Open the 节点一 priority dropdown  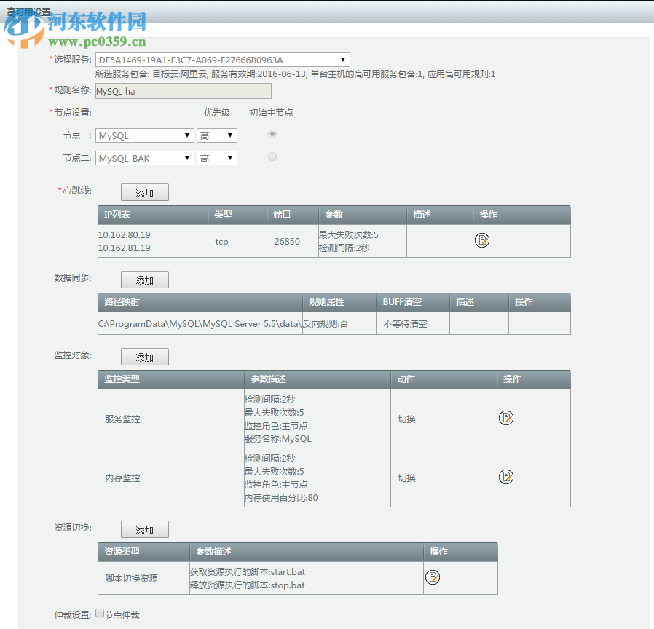(x=217, y=135)
